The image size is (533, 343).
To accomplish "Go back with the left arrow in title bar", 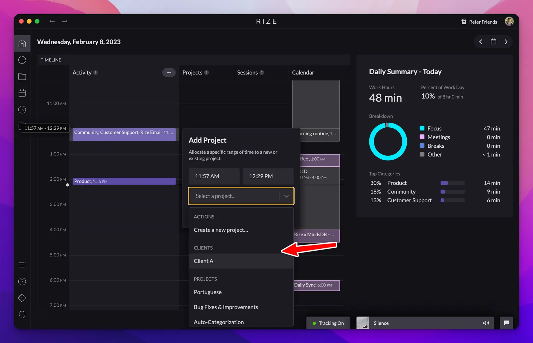I will coord(52,21).
